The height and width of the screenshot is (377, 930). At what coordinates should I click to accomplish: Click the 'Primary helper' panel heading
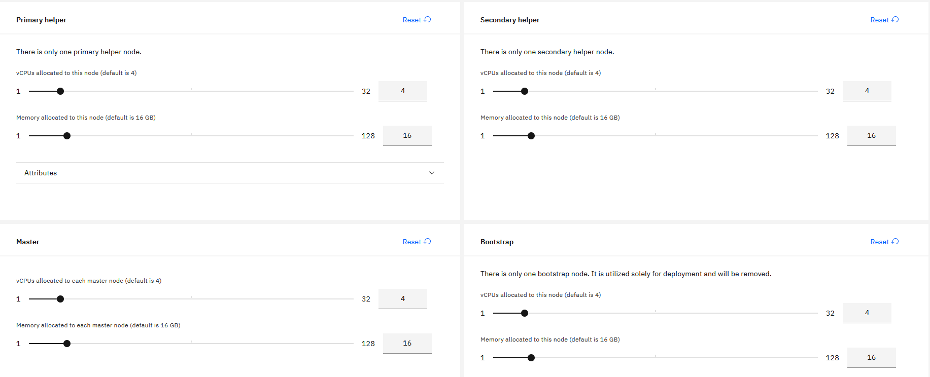pos(41,20)
